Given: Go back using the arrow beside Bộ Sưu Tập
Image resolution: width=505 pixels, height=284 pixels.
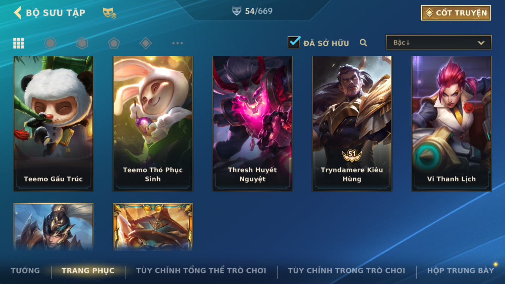Looking at the screenshot, I should [18, 13].
